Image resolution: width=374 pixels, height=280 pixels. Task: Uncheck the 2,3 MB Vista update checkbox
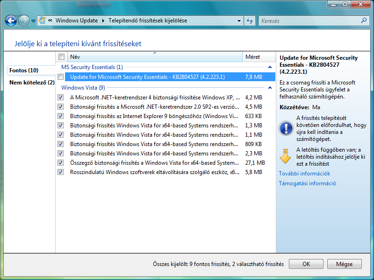pyautogui.click(x=61, y=153)
